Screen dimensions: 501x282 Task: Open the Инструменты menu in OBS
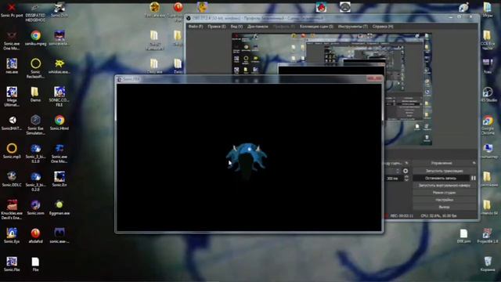tap(353, 27)
